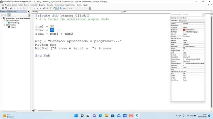Open the Insert UserForm dropdown arrow

point(8,8)
